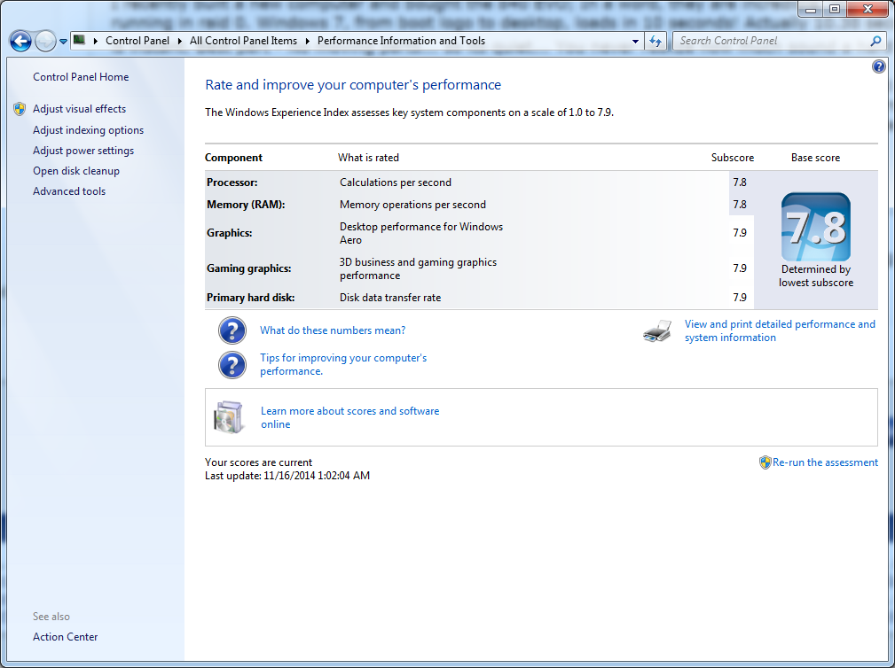This screenshot has width=895, height=668.
Task: Refresh the page with the refresh icon
Action: click(656, 41)
